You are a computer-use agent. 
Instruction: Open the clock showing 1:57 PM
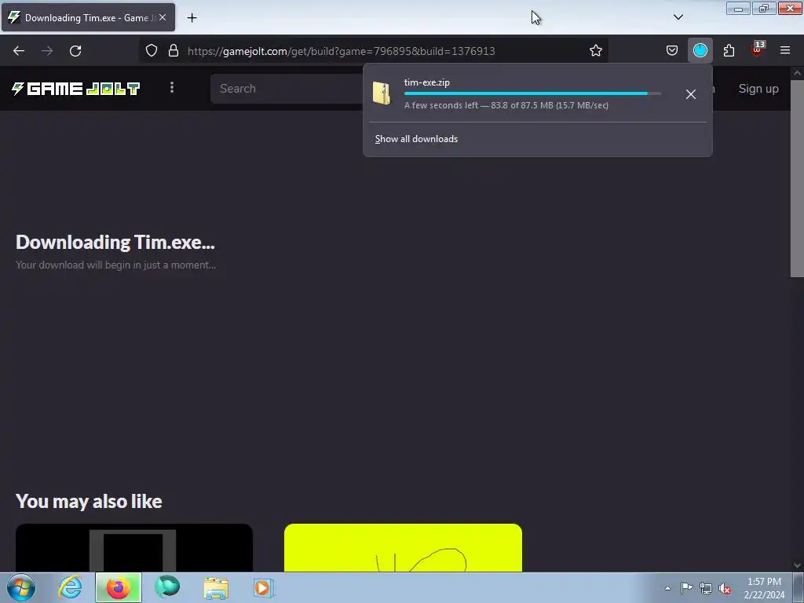click(764, 588)
